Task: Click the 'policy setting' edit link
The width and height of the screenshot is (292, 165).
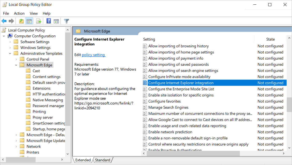Action: pos(93,55)
